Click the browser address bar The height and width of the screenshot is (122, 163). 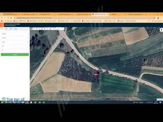[84, 18]
